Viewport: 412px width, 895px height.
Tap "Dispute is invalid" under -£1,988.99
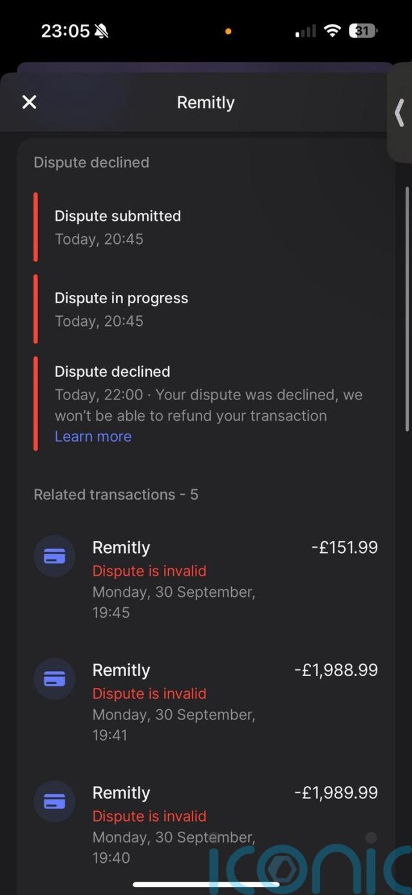click(149, 694)
